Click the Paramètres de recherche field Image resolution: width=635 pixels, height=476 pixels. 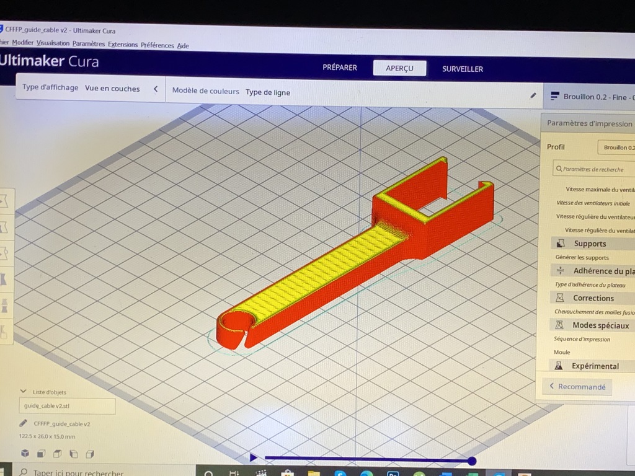[593, 169]
